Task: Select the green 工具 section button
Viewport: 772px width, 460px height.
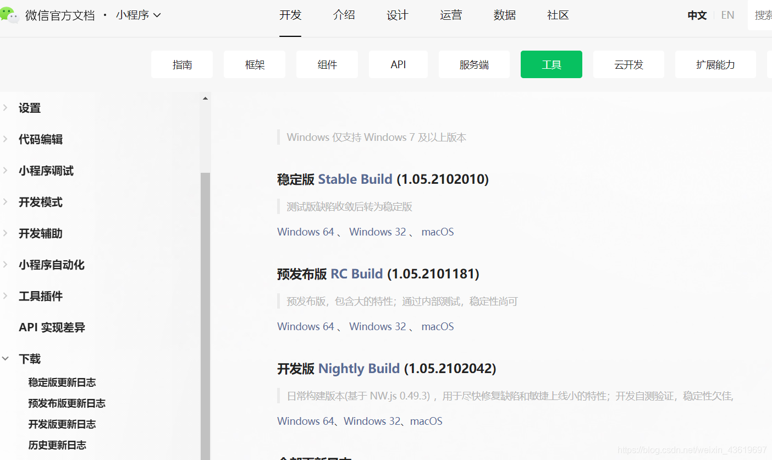Action: (552, 64)
